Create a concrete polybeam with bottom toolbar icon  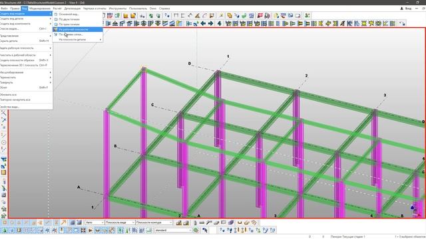[x=209, y=223]
